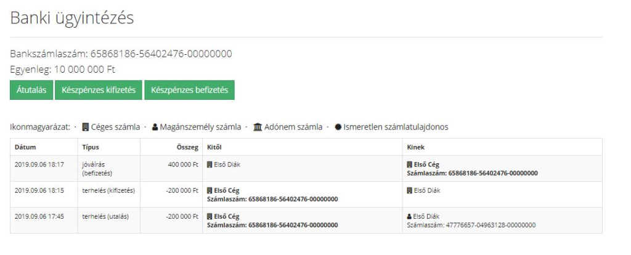Screen dimensions: 631x255
Task: Click person icon next to Első Diák in 17:45 row
Action: coord(410,217)
